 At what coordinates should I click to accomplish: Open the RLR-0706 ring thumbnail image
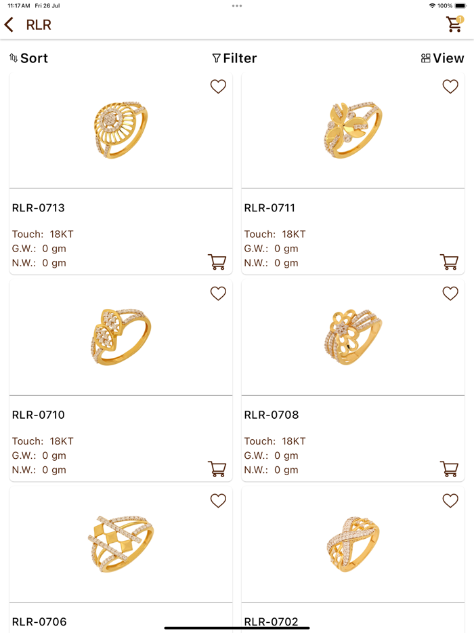(x=121, y=544)
